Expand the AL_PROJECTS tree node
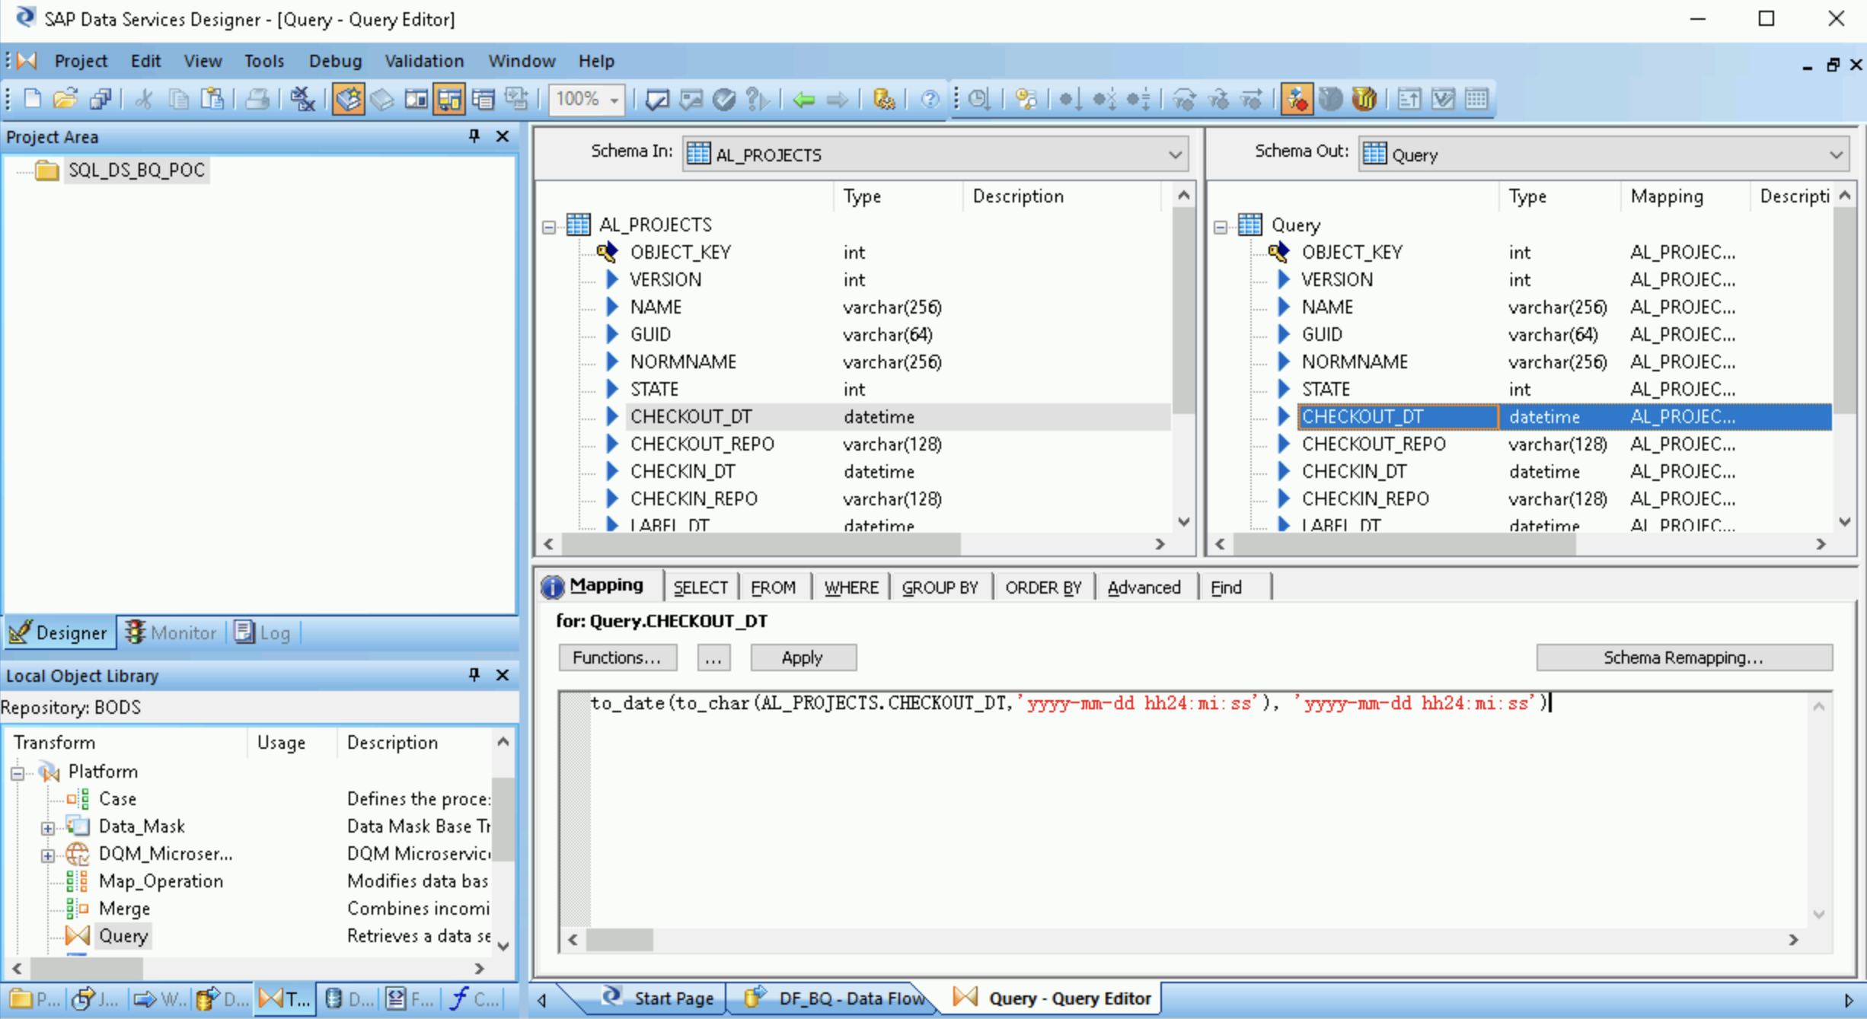 (550, 224)
